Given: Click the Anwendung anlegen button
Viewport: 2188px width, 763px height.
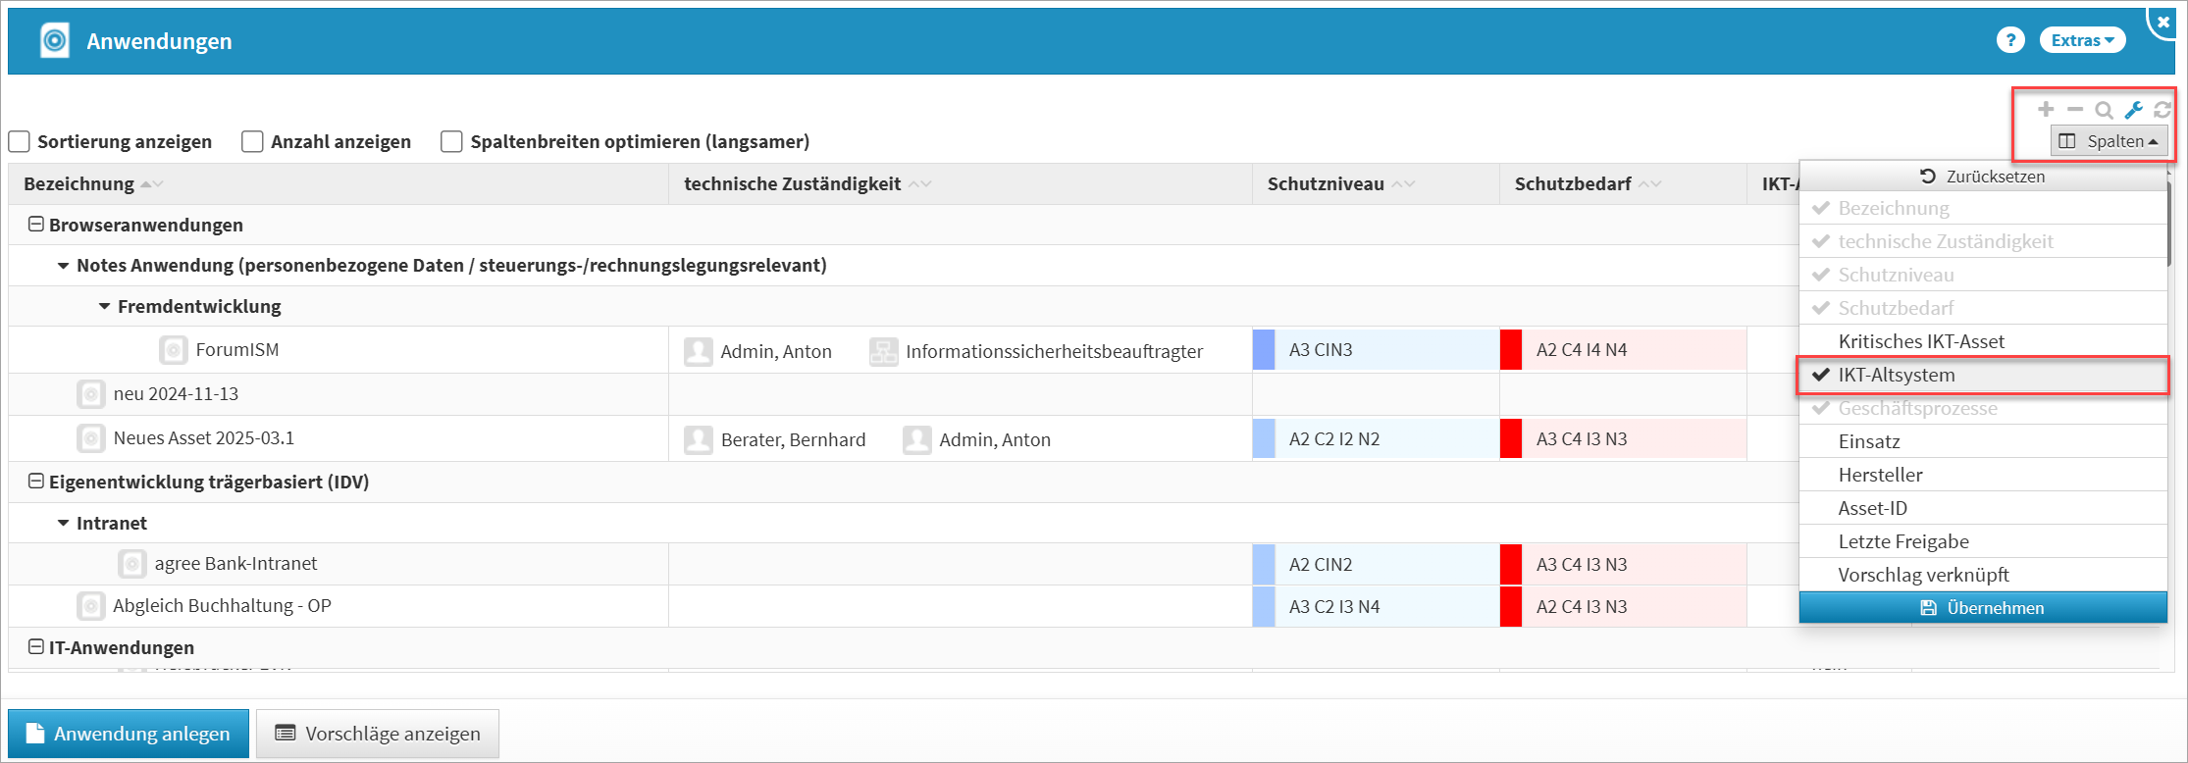Looking at the screenshot, I should pos(129,734).
